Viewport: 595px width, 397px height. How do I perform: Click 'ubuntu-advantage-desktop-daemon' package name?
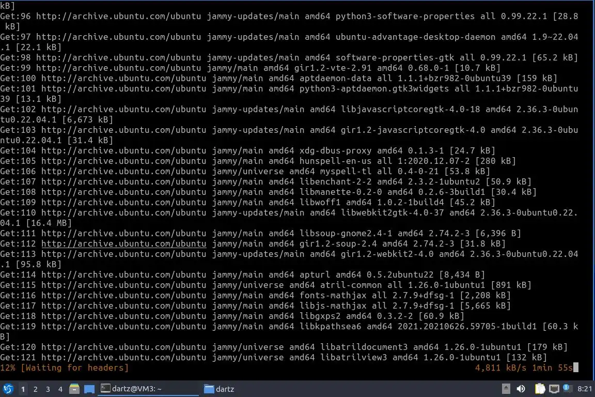415,37
